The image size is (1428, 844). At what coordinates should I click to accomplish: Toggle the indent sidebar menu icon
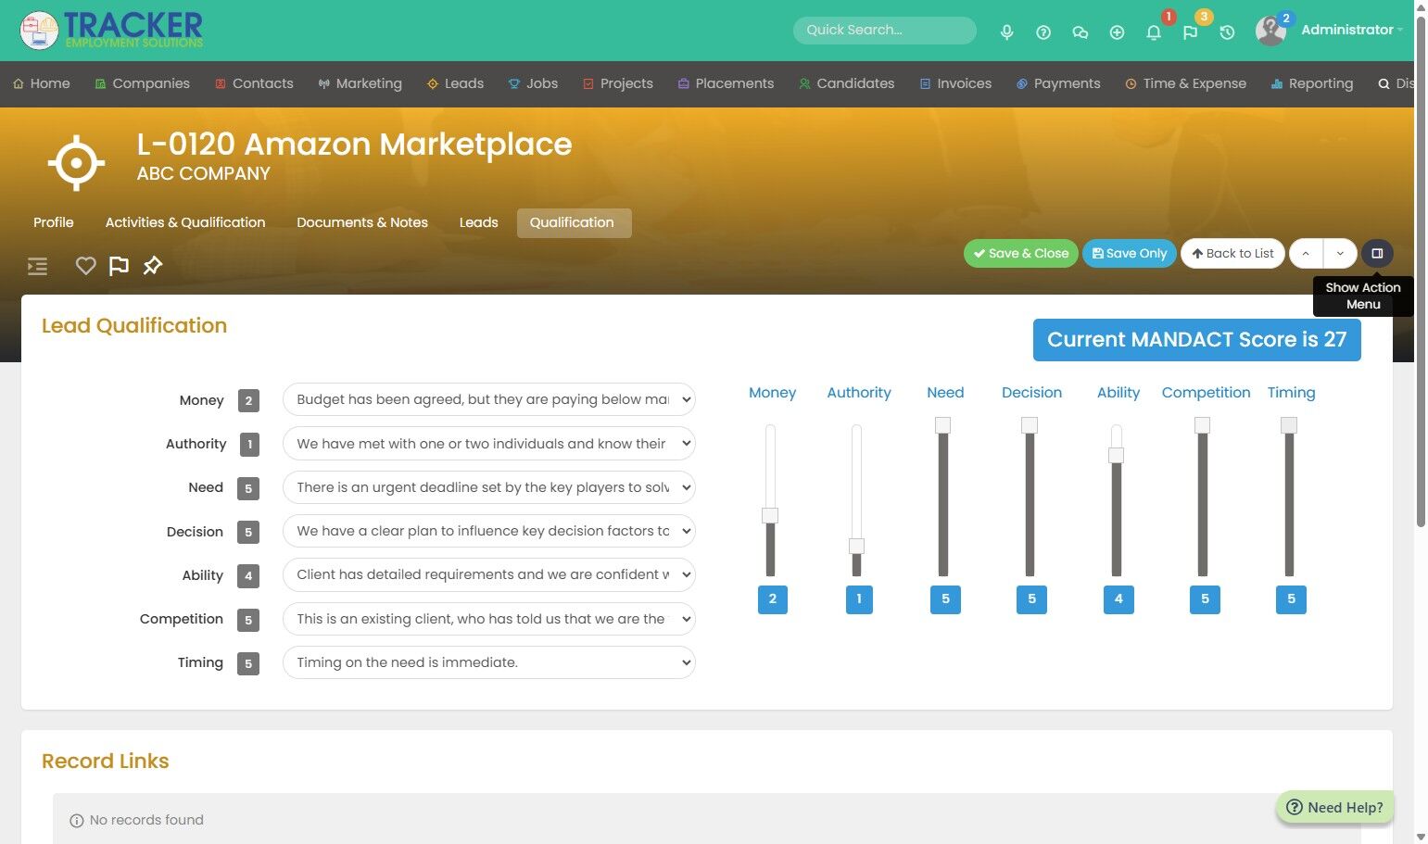tap(37, 267)
